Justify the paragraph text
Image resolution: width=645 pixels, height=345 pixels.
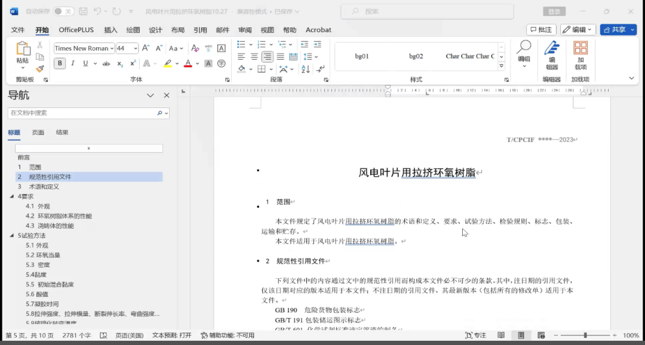tap(281, 57)
